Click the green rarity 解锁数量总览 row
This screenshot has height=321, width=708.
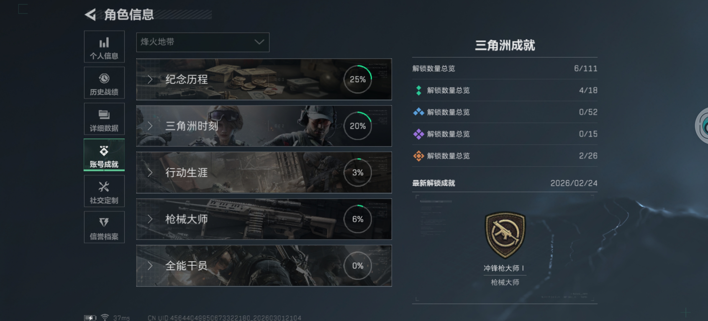[505, 90]
